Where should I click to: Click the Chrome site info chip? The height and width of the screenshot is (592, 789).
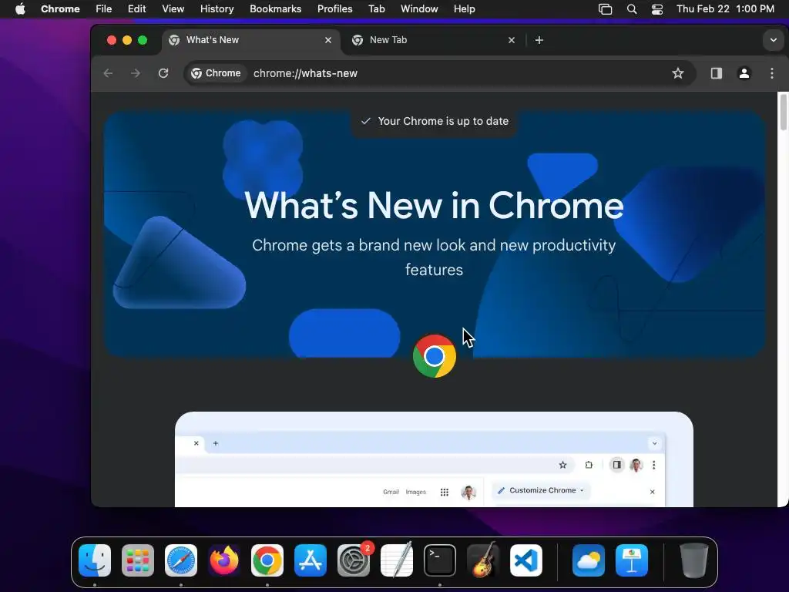(216, 73)
